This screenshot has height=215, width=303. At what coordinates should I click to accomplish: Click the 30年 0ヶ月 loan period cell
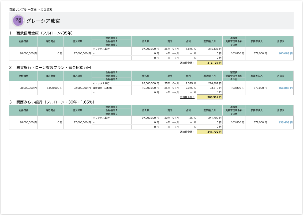click(170, 118)
